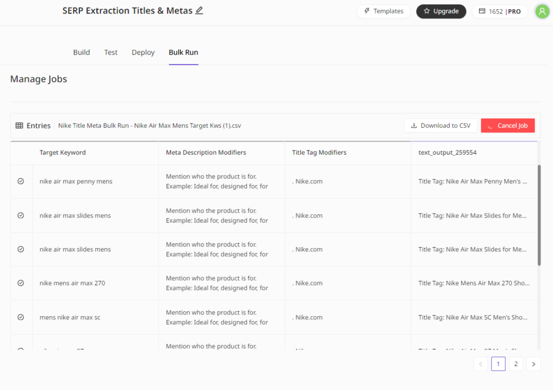
Task: Open the Templates button
Action: [384, 11]
